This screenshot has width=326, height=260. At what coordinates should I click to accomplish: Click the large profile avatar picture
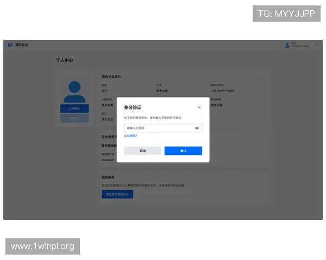(74, 92)
